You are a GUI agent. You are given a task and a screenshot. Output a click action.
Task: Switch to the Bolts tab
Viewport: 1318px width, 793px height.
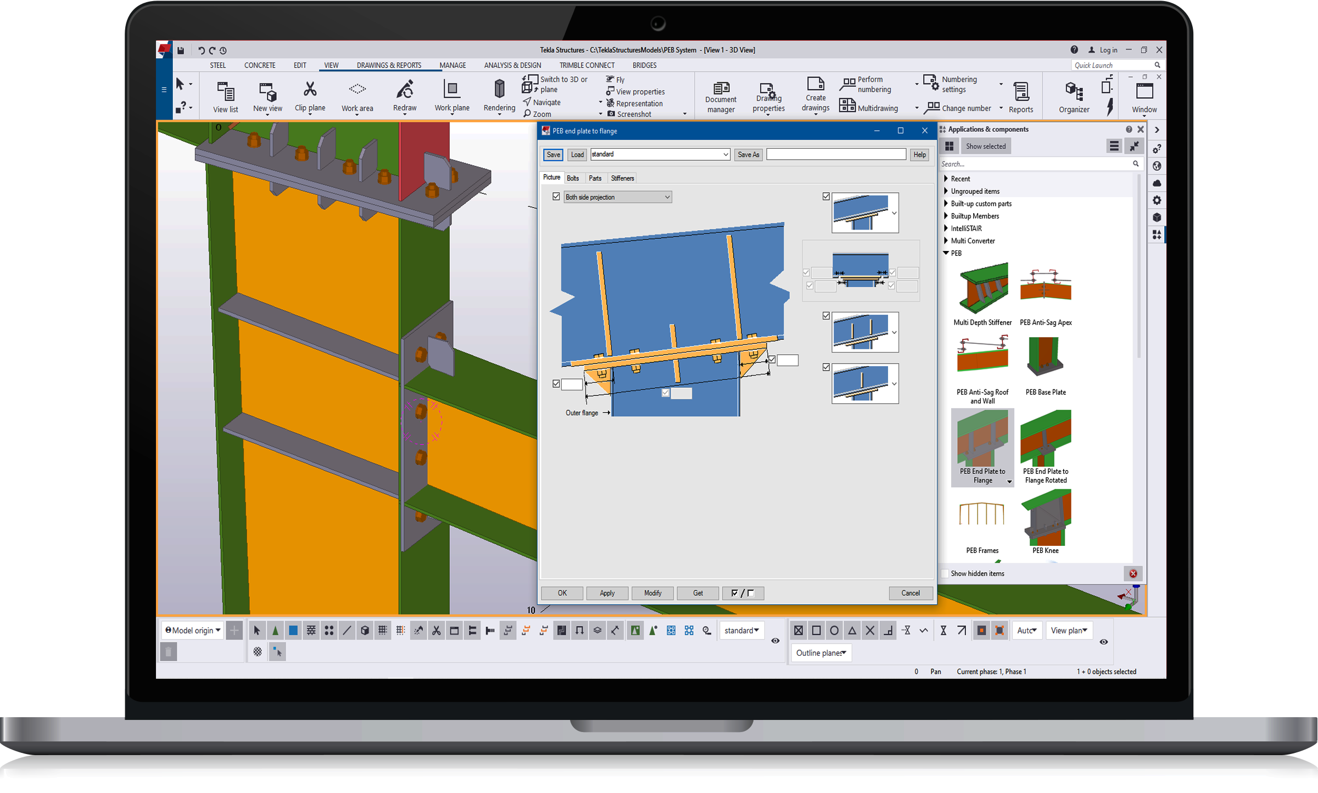click(x=573, y=178)
